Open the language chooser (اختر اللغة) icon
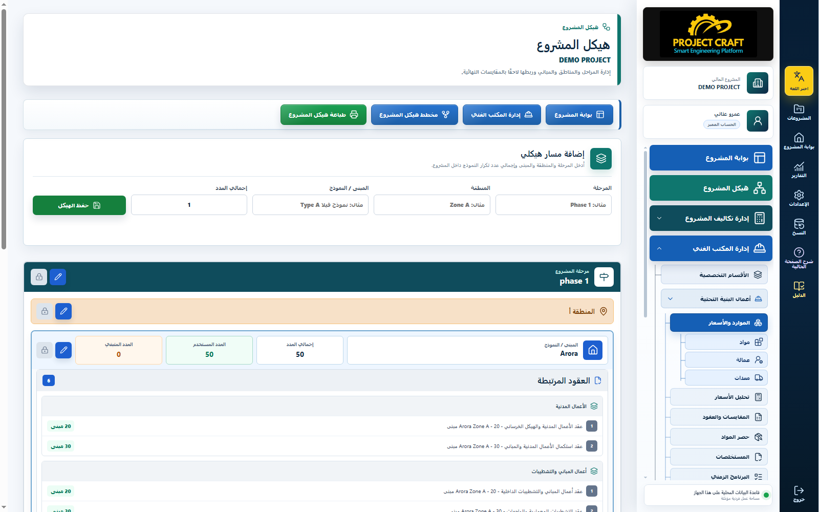Image resolution: width=819 pixels, height=512 pixels. [x=799, y=80]
